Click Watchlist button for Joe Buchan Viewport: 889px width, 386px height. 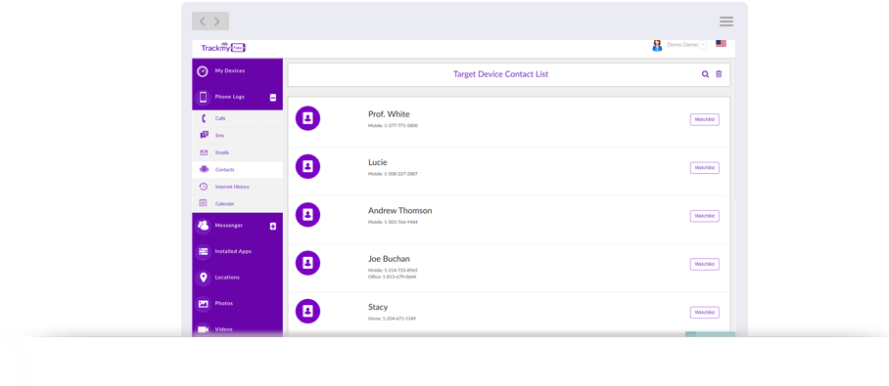click(705, 264)
